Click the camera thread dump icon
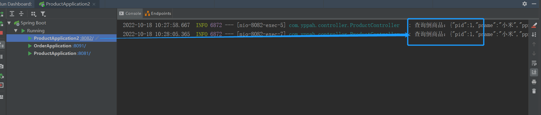This screenshot has width=541, height=115. coord(1,66)
